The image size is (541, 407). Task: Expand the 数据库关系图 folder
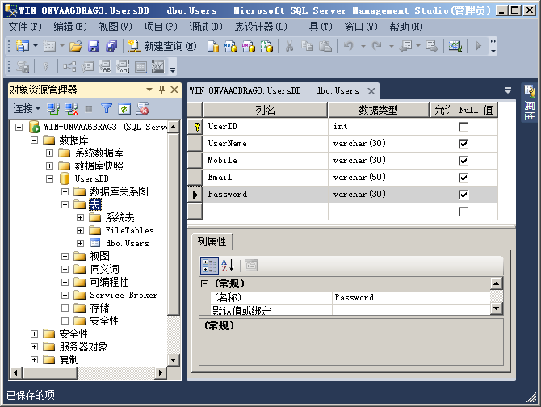click(65, 191)
